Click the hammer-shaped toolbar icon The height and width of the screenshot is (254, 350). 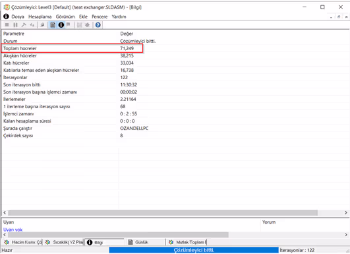click(x=24, y=25)
